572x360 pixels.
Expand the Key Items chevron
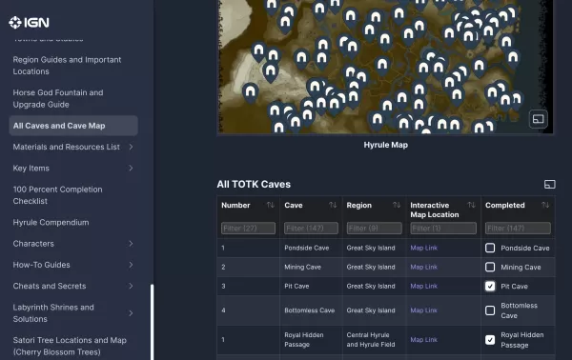click(x=131, y=168)
